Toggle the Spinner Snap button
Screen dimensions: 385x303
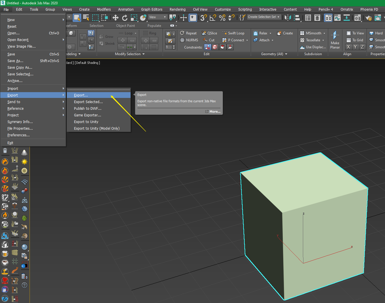pyautogui.click(x=231, y=18)
